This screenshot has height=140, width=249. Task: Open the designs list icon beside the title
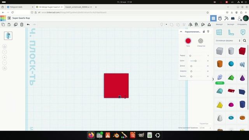pos(9,18)
